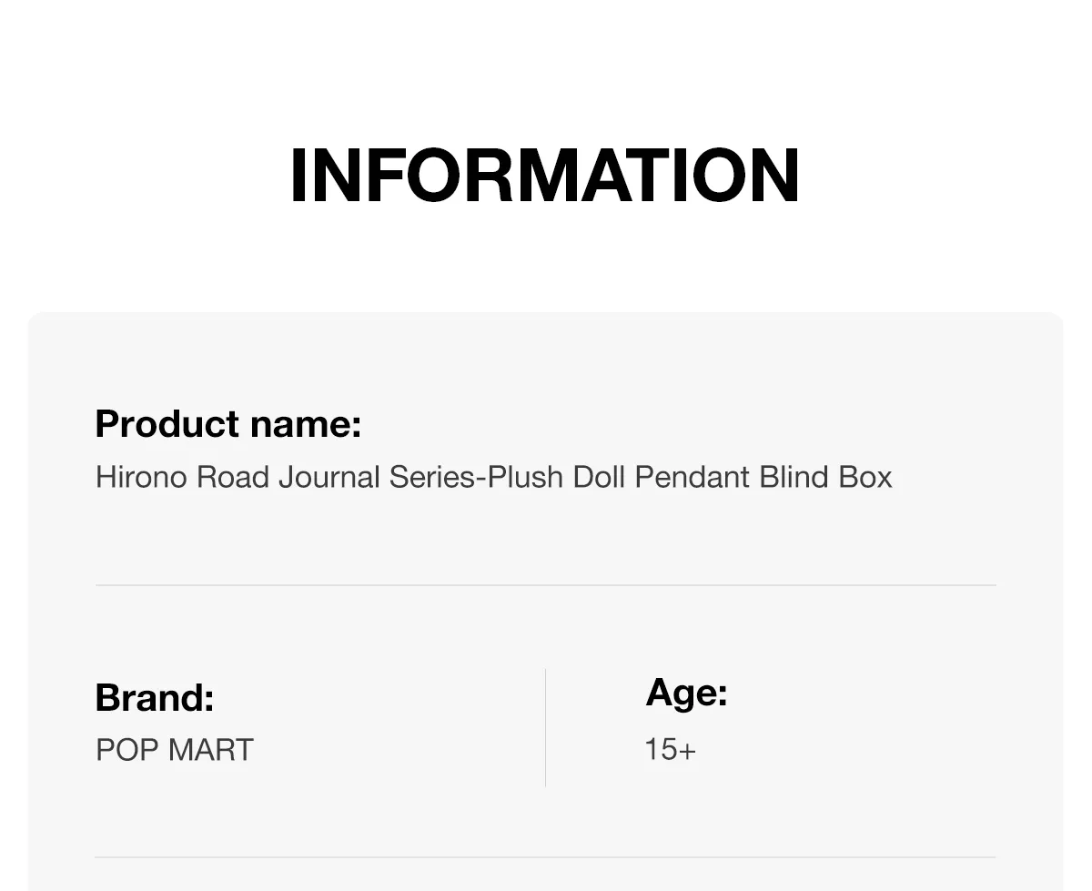Click the vertical divider between Brand and Age
Viewport: 1092px width, 891px height.
(x=545, y=727)
